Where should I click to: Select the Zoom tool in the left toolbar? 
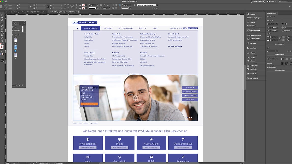2,41
